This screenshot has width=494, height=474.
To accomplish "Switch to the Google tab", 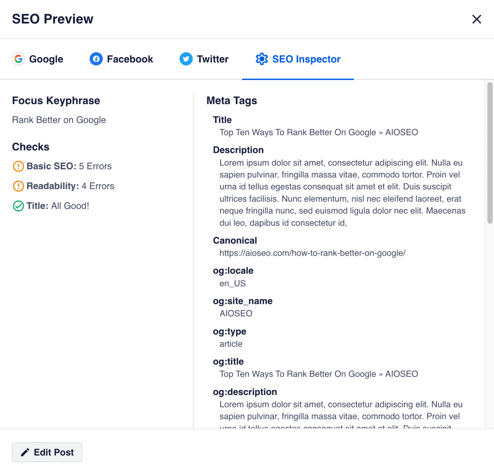I will (x=38, y=59).
